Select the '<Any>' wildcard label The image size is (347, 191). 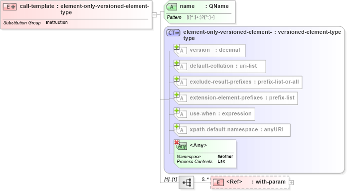pyautogui.click(x=198, y=145)
